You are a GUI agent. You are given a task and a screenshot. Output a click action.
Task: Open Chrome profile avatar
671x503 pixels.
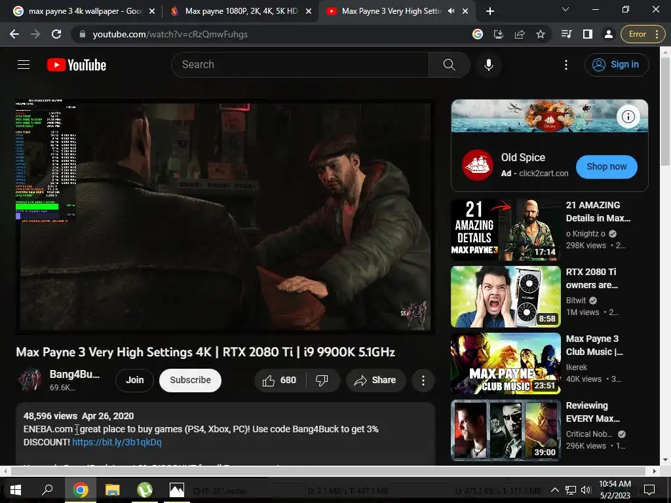tap(608, 34)
